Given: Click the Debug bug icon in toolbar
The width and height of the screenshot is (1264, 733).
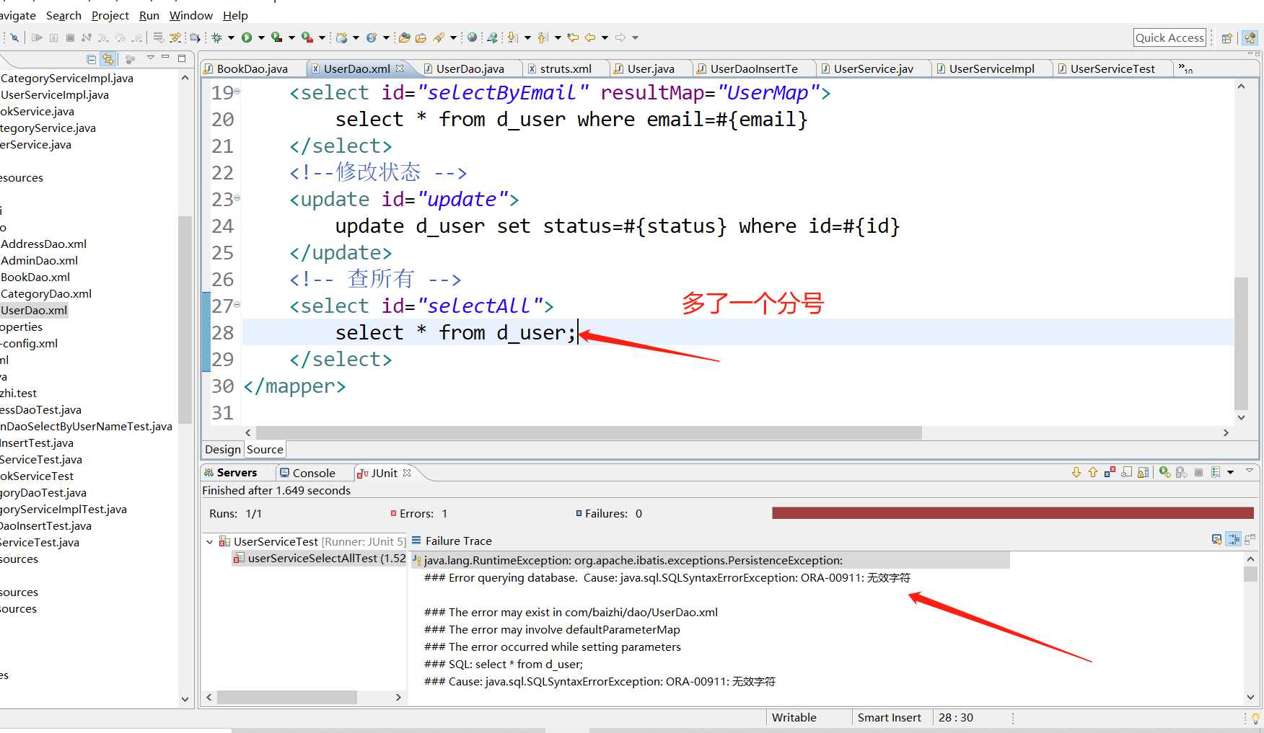Looking at the screenshot, I should [216, 37].
